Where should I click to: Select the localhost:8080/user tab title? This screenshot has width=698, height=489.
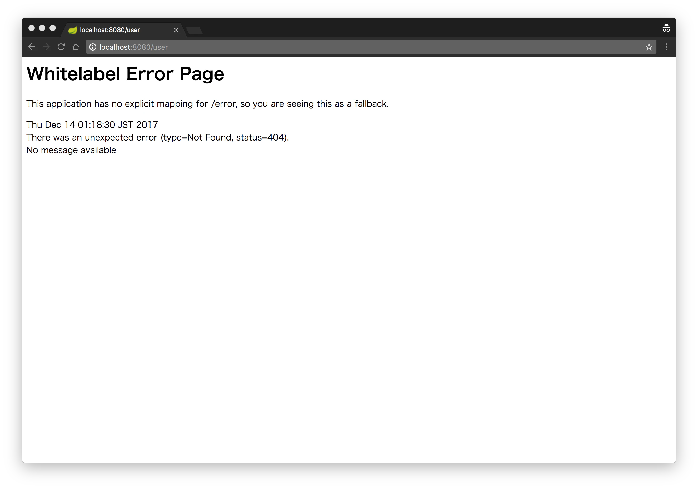tap(110, 30)
